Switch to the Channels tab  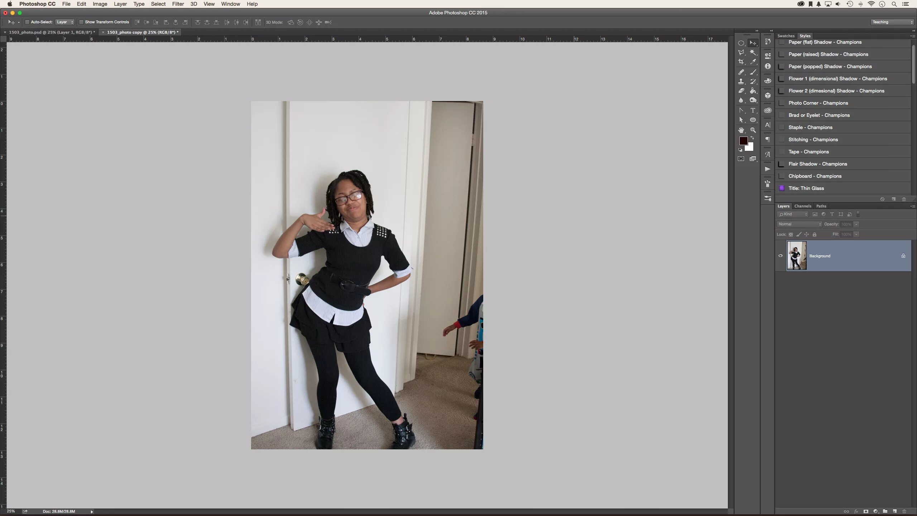pos(803,206)
